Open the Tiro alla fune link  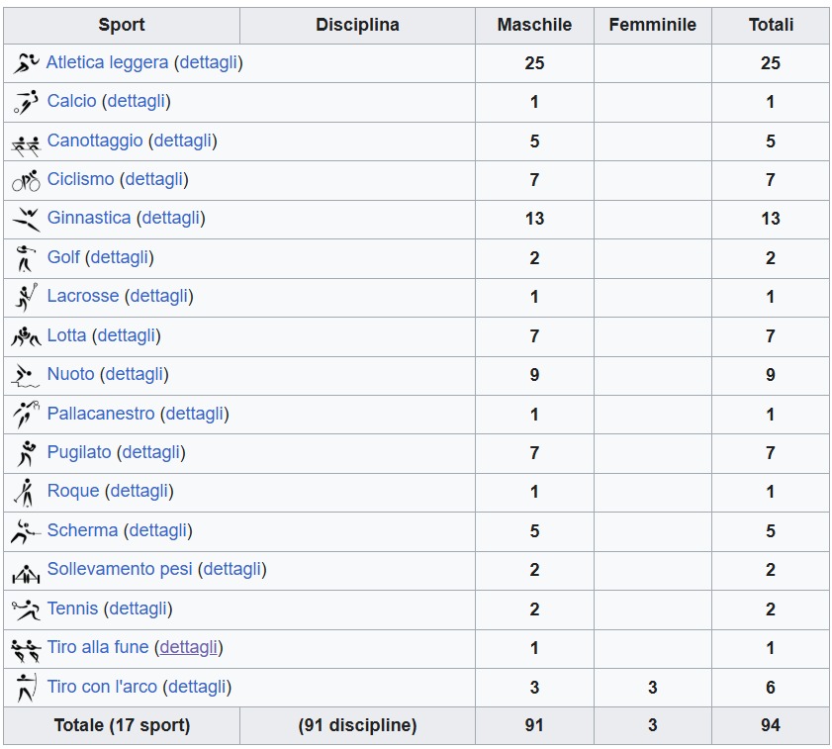[98, 647]
